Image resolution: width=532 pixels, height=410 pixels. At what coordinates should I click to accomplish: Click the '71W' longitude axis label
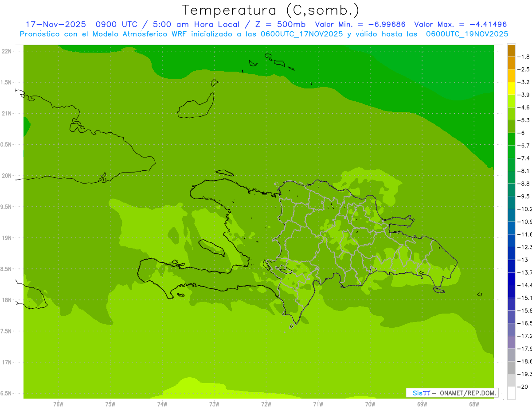tap(318, 404)
